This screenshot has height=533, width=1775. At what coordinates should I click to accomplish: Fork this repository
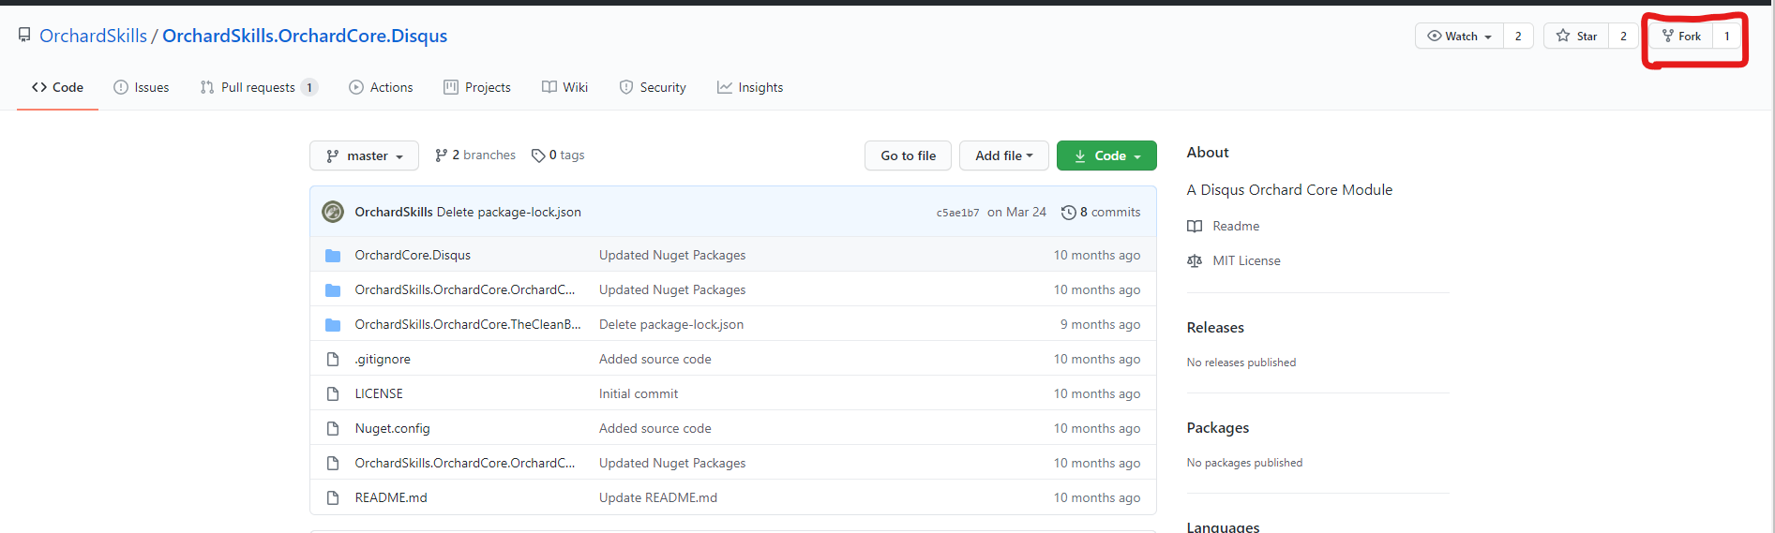click(1681, 36)
